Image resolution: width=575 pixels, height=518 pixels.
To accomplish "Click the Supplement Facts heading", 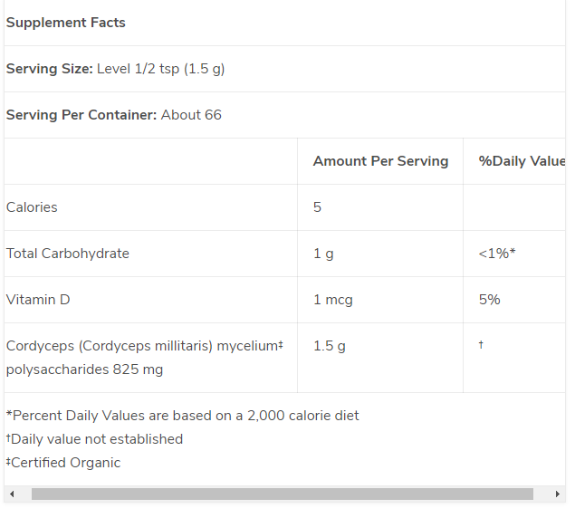I will point(66,23).
